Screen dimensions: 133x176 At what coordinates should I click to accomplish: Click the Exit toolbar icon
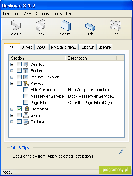[115, 25]
